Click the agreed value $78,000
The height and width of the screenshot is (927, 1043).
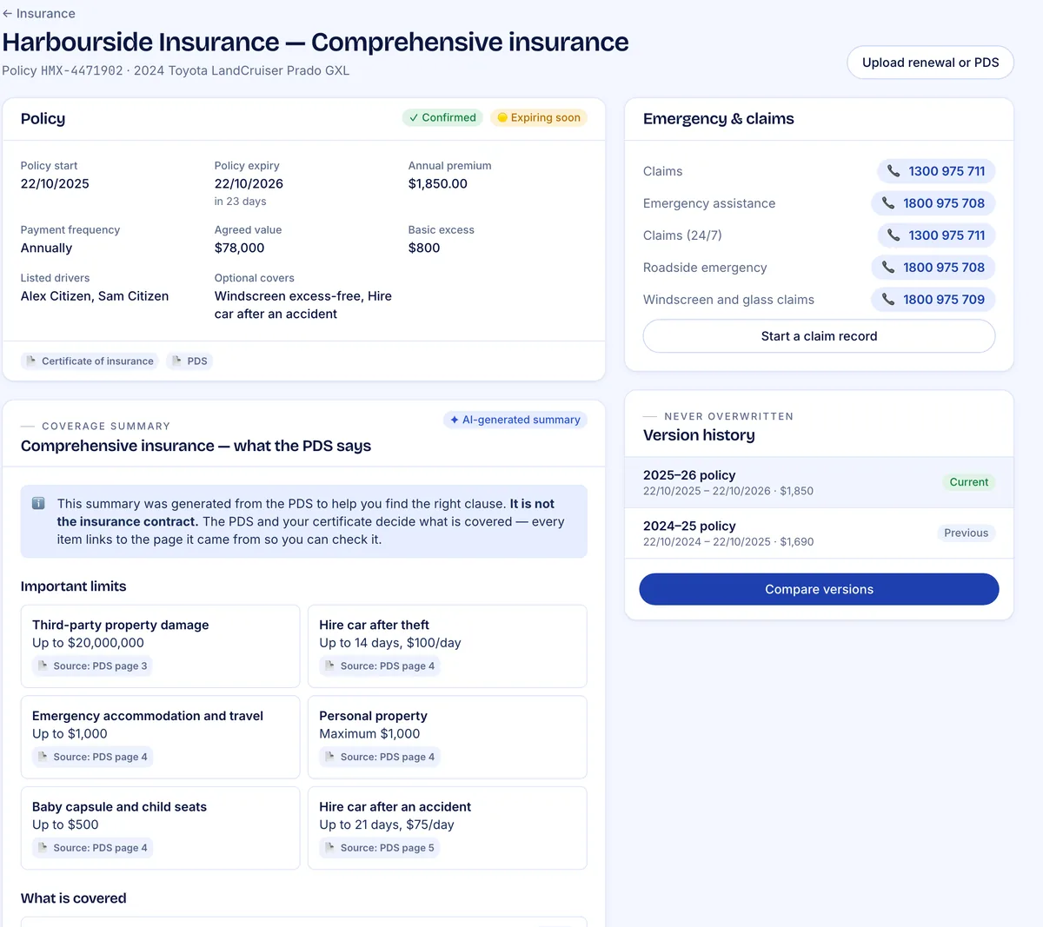239,248
